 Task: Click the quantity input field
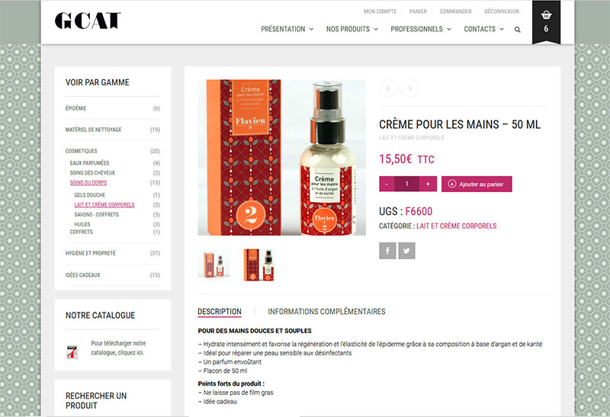point(407,184)
